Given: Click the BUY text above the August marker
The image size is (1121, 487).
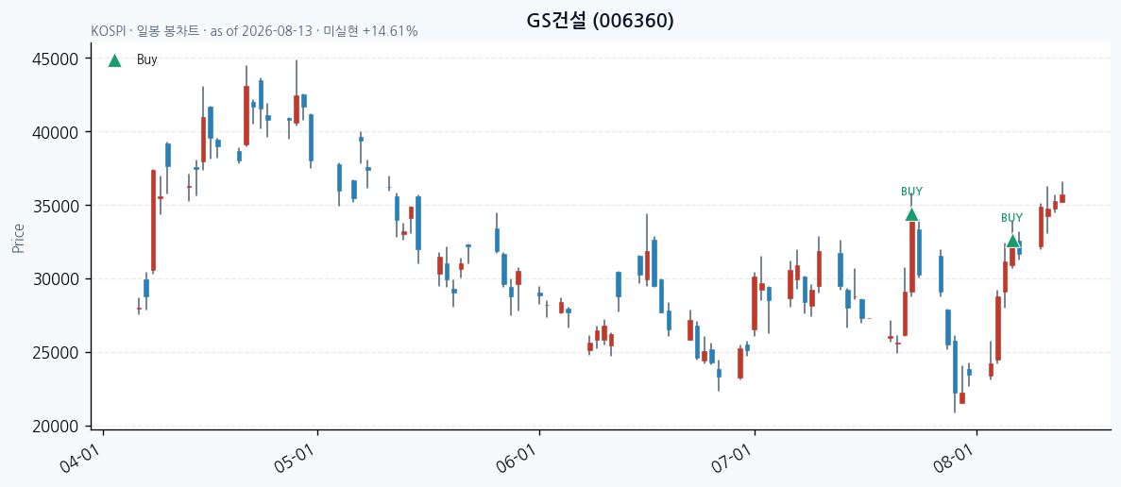Looking at the screenshot, I should click(1012, 218).
